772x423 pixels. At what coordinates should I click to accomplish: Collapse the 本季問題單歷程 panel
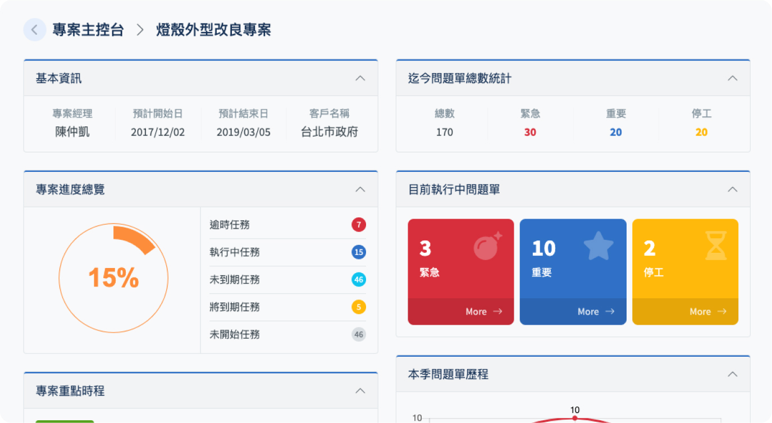[733, 374]
